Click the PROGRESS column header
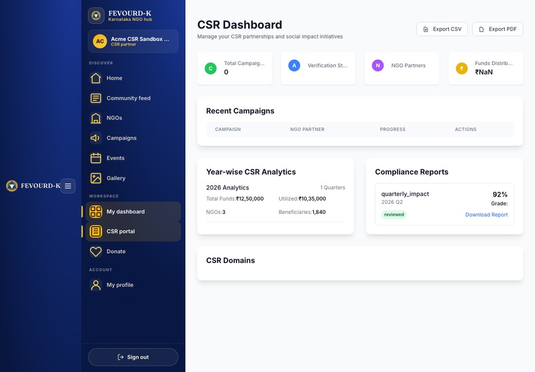535x372 pixels. 393,130
